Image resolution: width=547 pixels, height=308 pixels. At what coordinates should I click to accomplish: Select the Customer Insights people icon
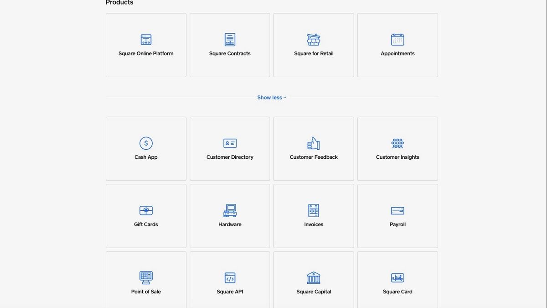pos(397,143)
